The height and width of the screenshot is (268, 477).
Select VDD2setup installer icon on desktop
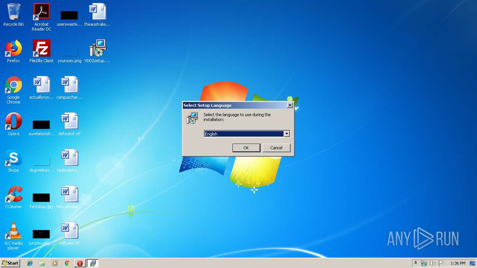point(97,51)
